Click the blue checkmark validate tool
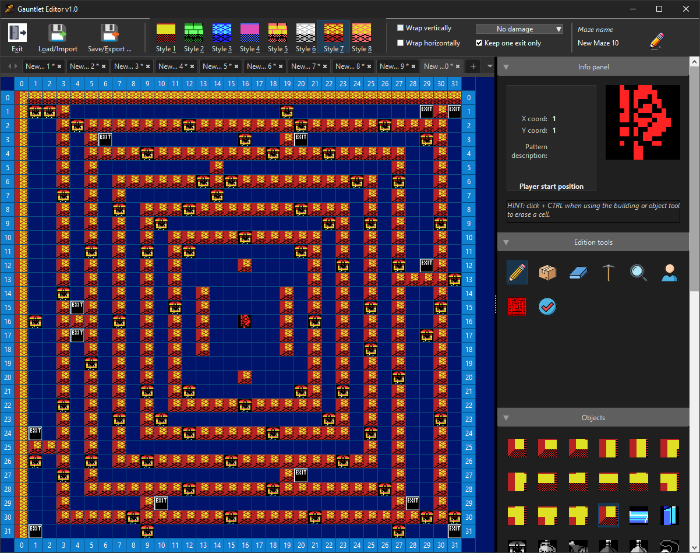The image size is (700, 553). 547,306
